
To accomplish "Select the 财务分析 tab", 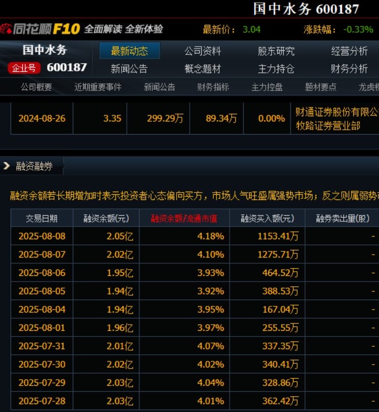I will click(349, 69).
